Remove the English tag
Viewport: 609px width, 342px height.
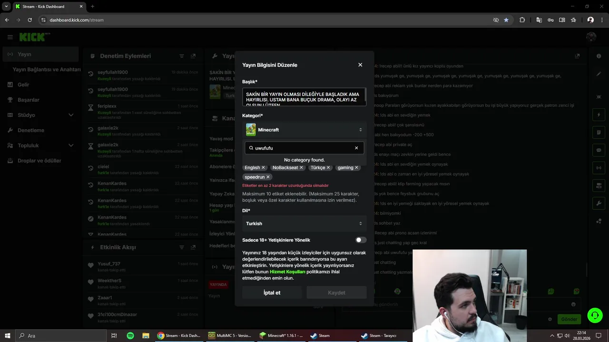[x=263, y=168]
